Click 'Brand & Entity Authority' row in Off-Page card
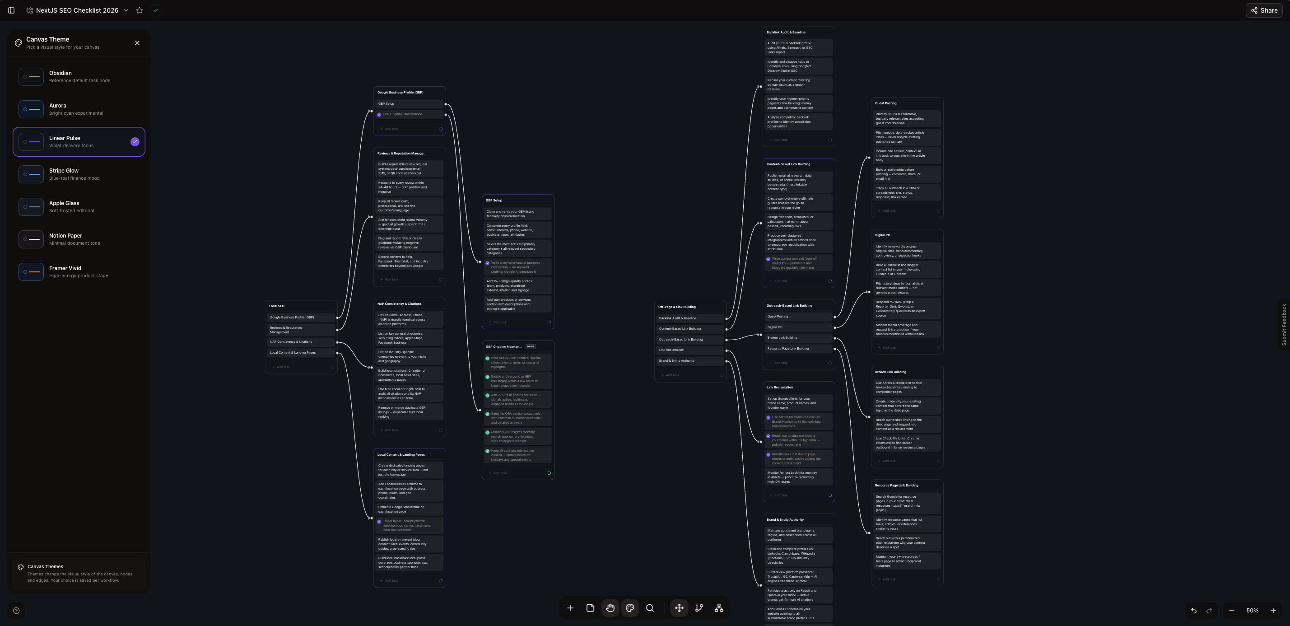This screenshot has height=626, width=1290. pyautogui.click(x=690, y=361)
